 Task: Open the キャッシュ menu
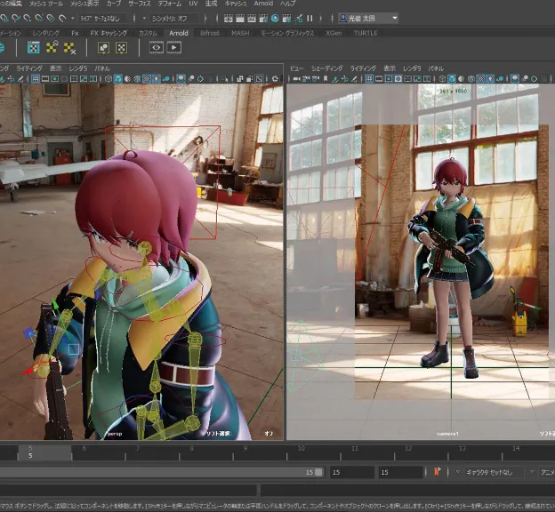(x=236, y=4)
